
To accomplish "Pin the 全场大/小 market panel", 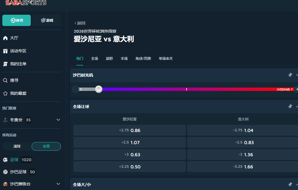I will (x=290, y=184).
